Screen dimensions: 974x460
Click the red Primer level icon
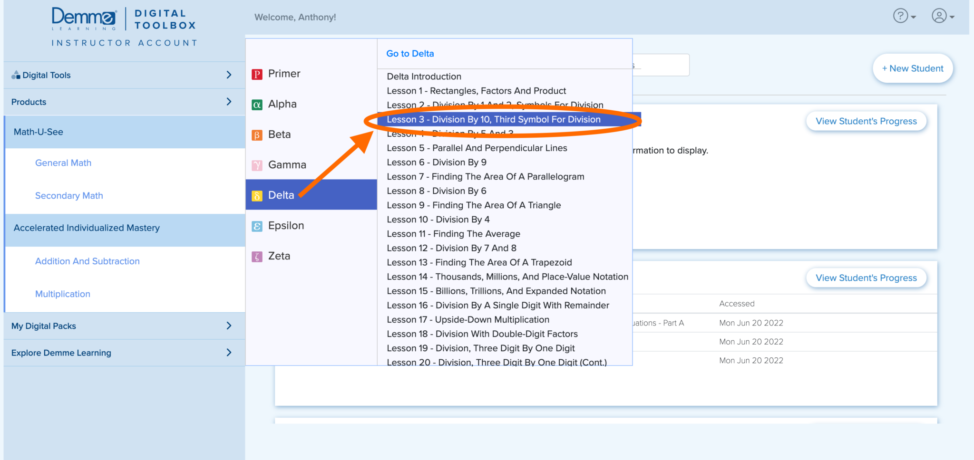257,74
